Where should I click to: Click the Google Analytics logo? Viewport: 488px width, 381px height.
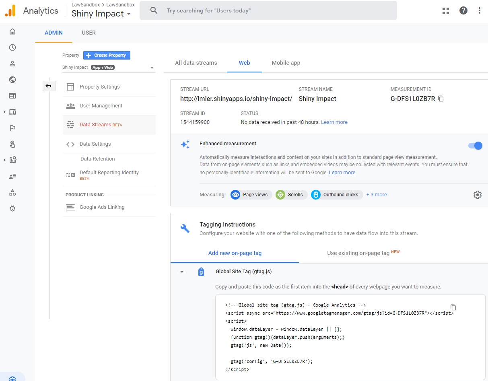pyautogui.click(x=10, y=10)
